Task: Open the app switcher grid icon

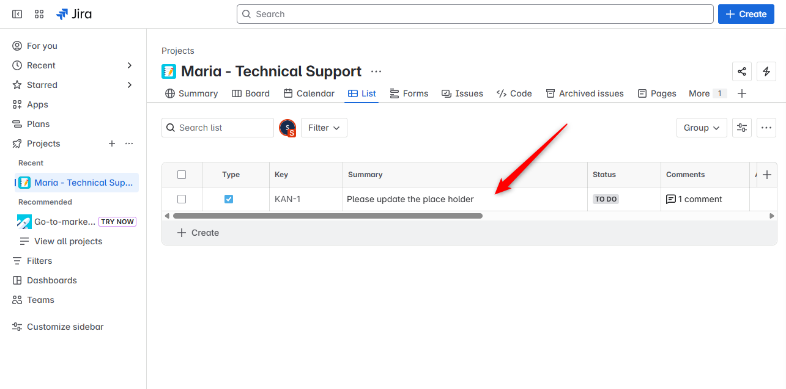Action: (39, 14)
